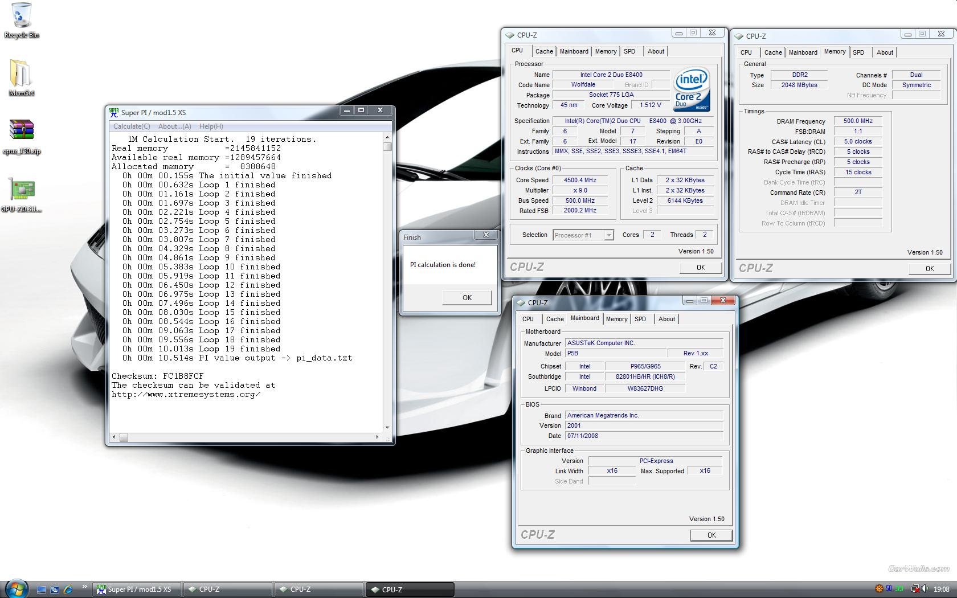Click the Core Voltage value 1.512 V
This screenshot has width=957, height=598.
[651, 105]
